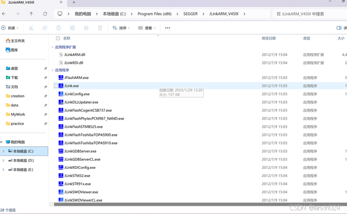This screenshot has height=214, width=347.
Task: Open the three-dots more options menu
Action: (168, 28)
